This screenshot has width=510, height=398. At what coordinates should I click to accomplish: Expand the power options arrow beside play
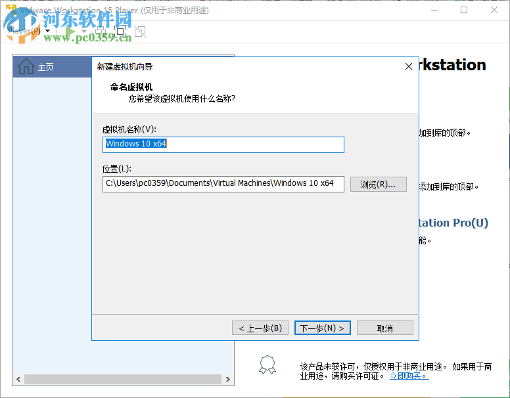click(84, 32)
